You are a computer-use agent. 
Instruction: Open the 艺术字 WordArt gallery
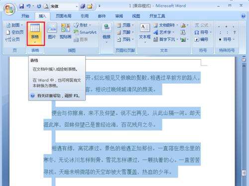tap(164, 32)
